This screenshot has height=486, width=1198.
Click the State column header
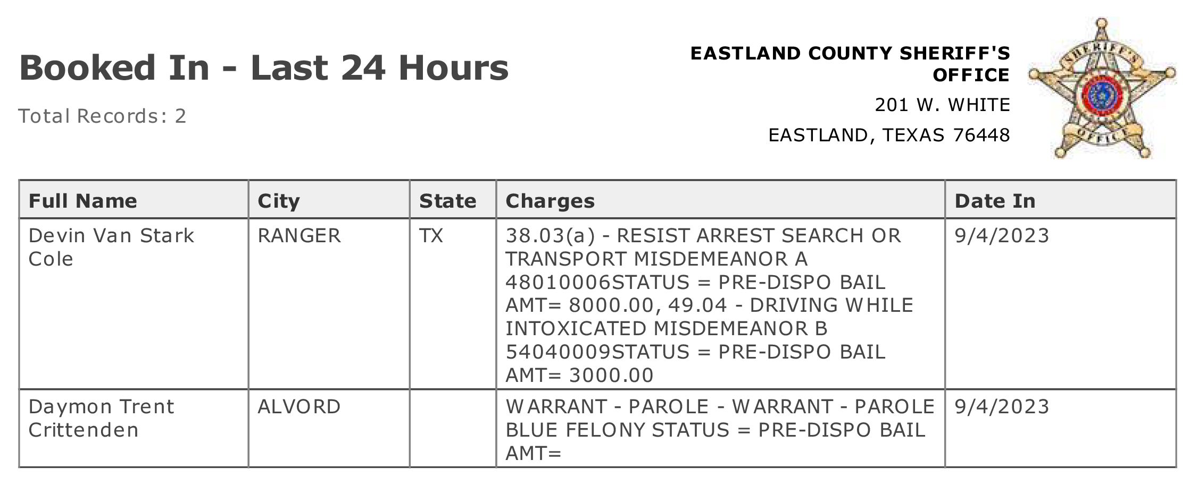[453, 200]
